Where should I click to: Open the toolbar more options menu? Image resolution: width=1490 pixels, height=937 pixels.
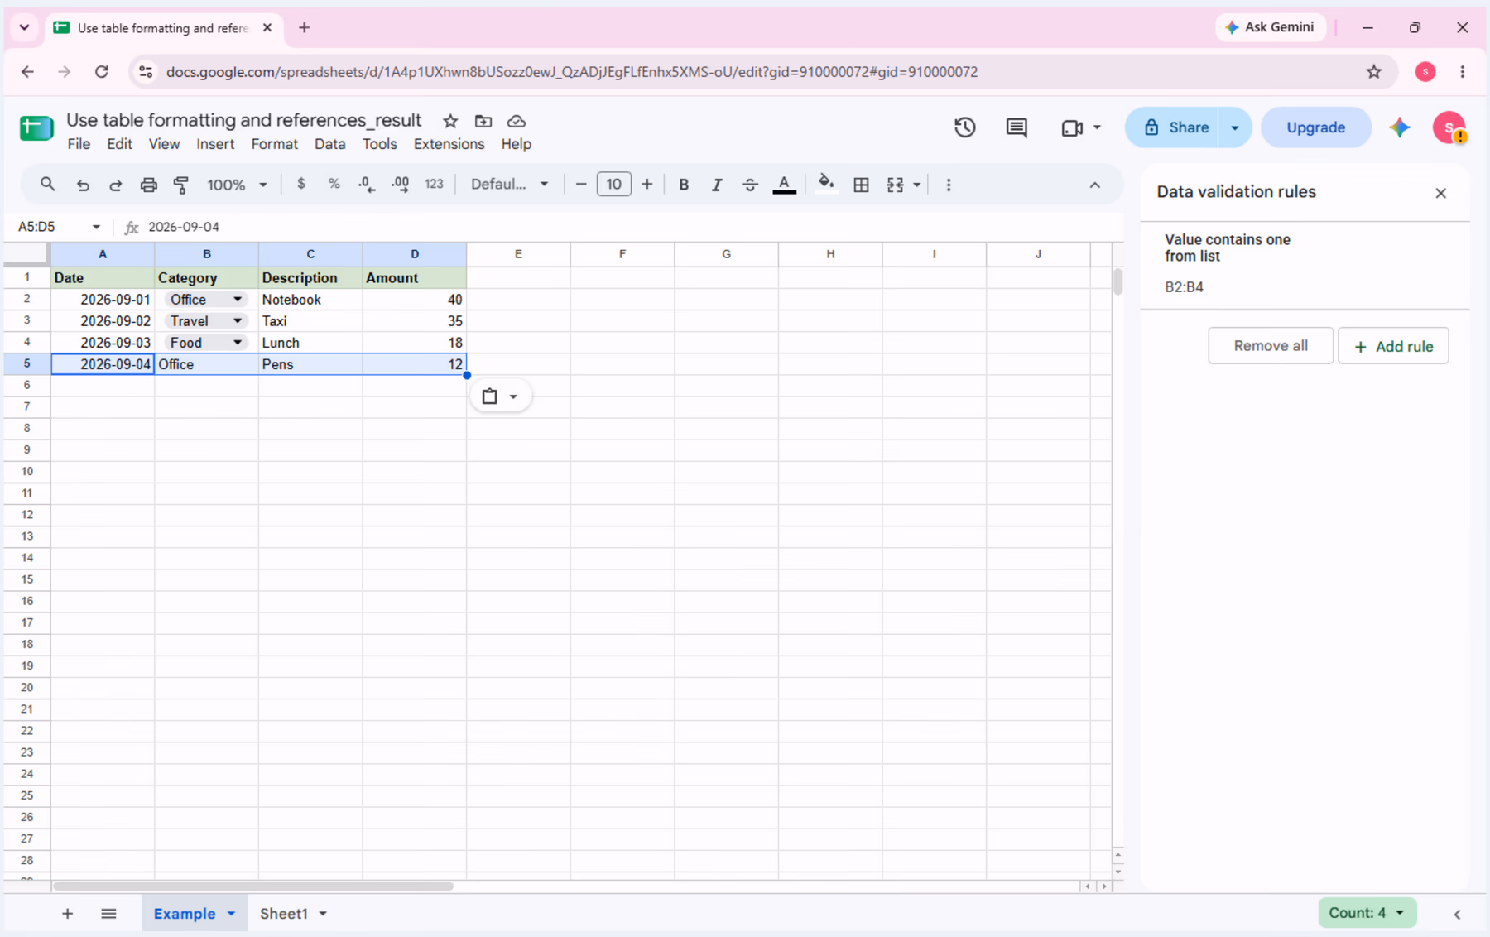coord(949,185)
